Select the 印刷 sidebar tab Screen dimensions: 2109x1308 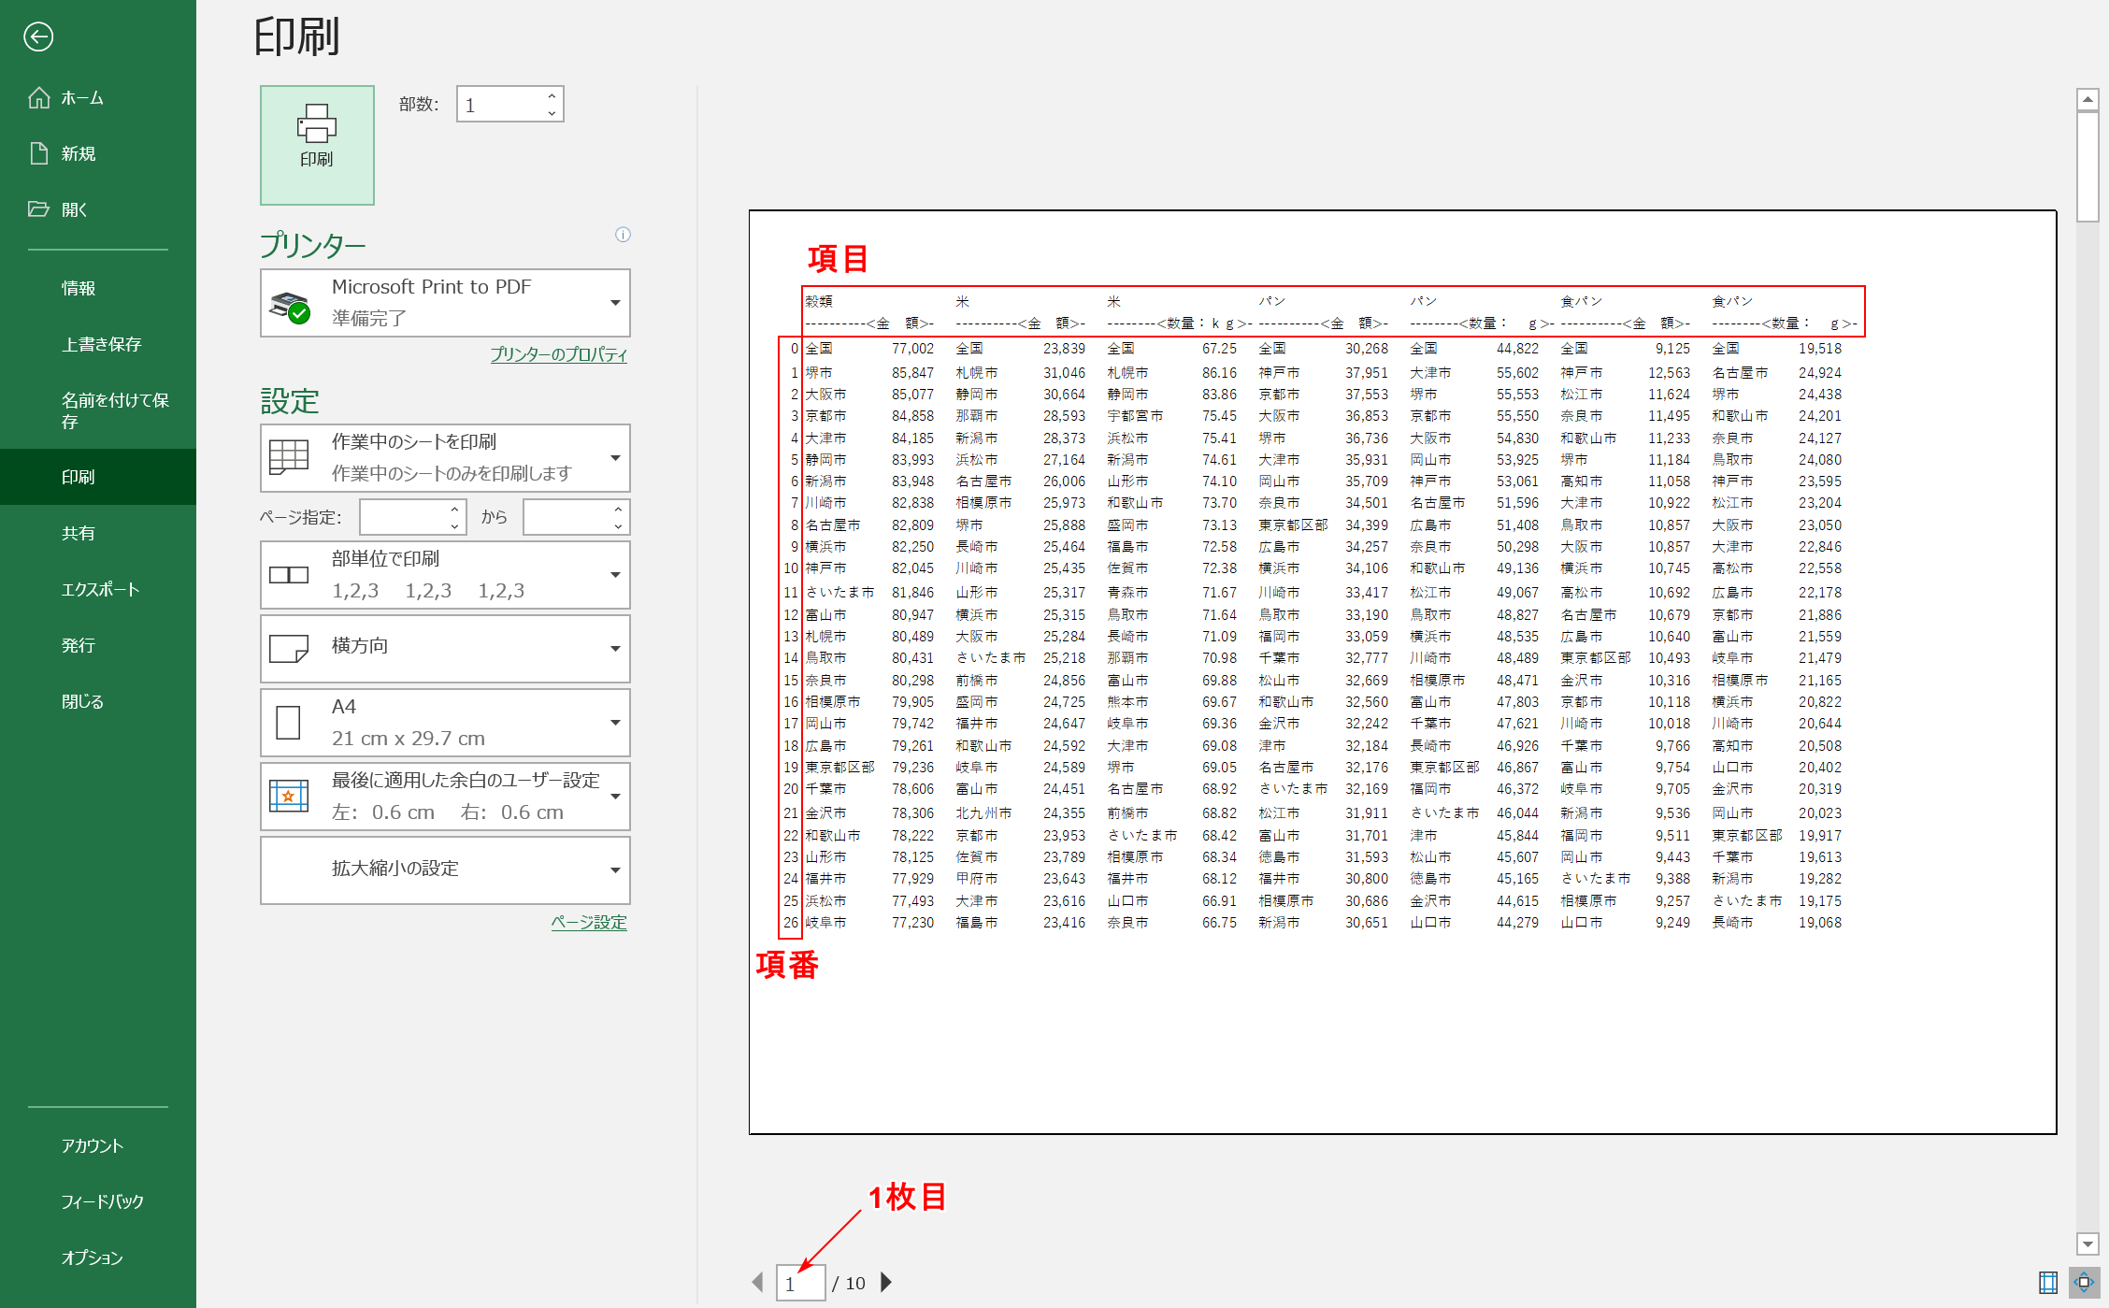point(98,477)
